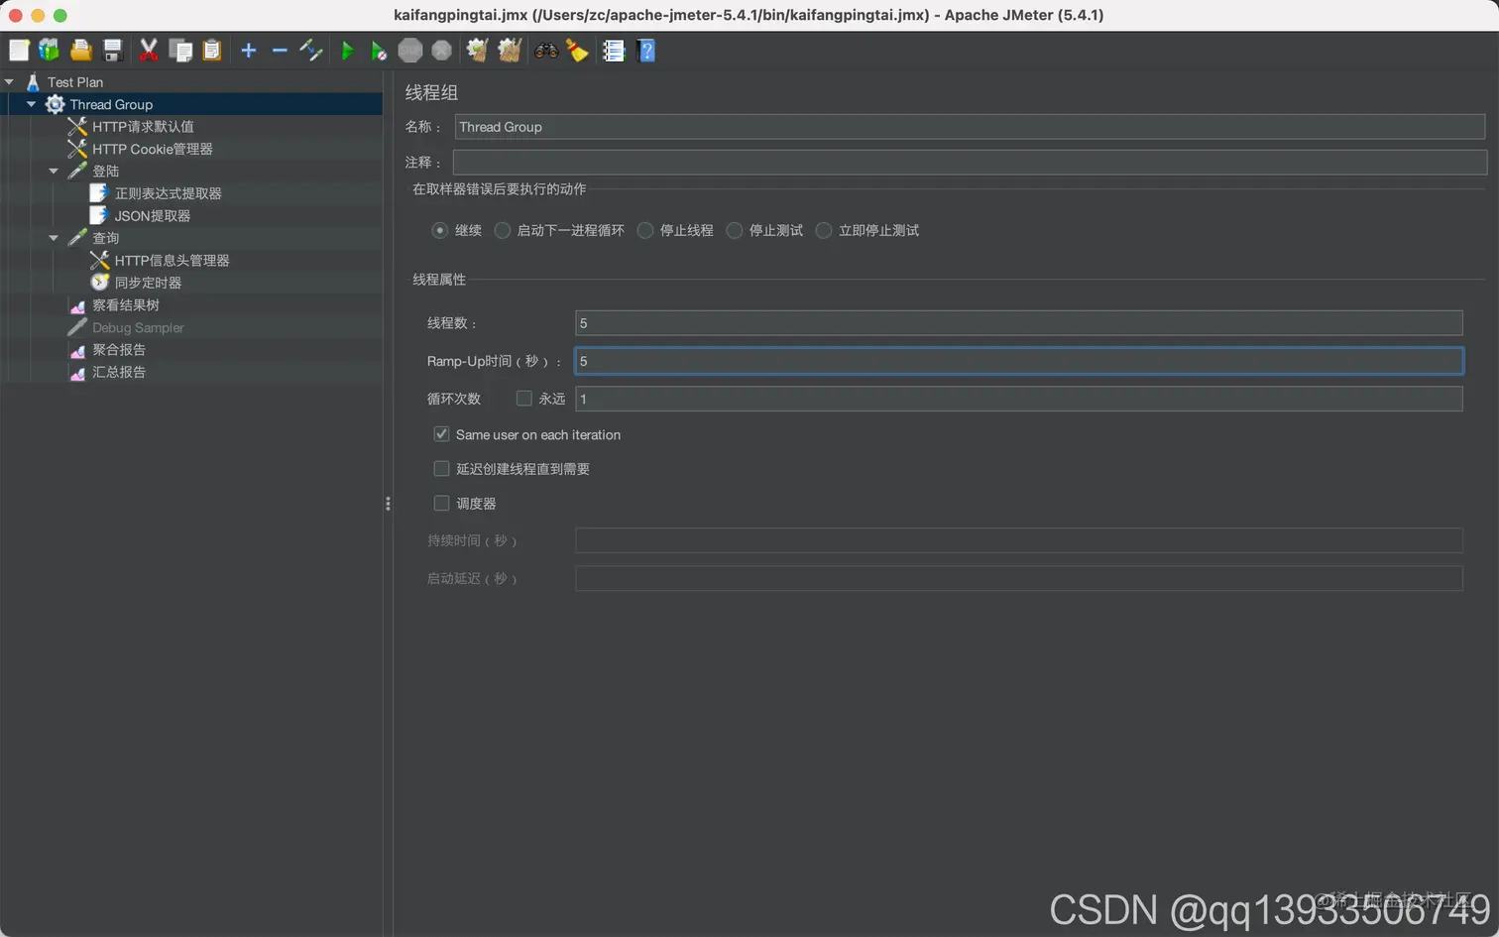
Task: Click the 持续时间 input field
Action: point(1019,540)
